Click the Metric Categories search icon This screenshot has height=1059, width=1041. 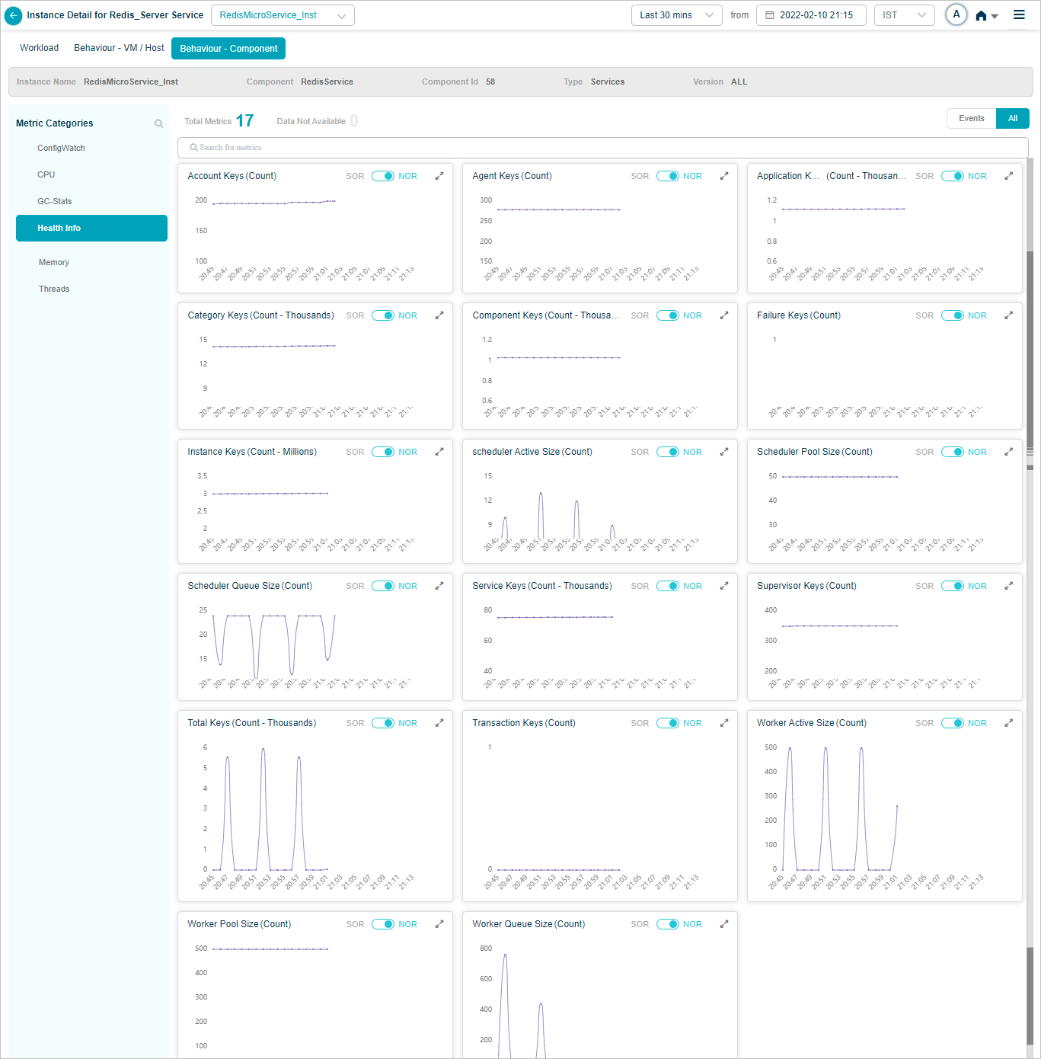pyautogui.click(x=158, y=123)
